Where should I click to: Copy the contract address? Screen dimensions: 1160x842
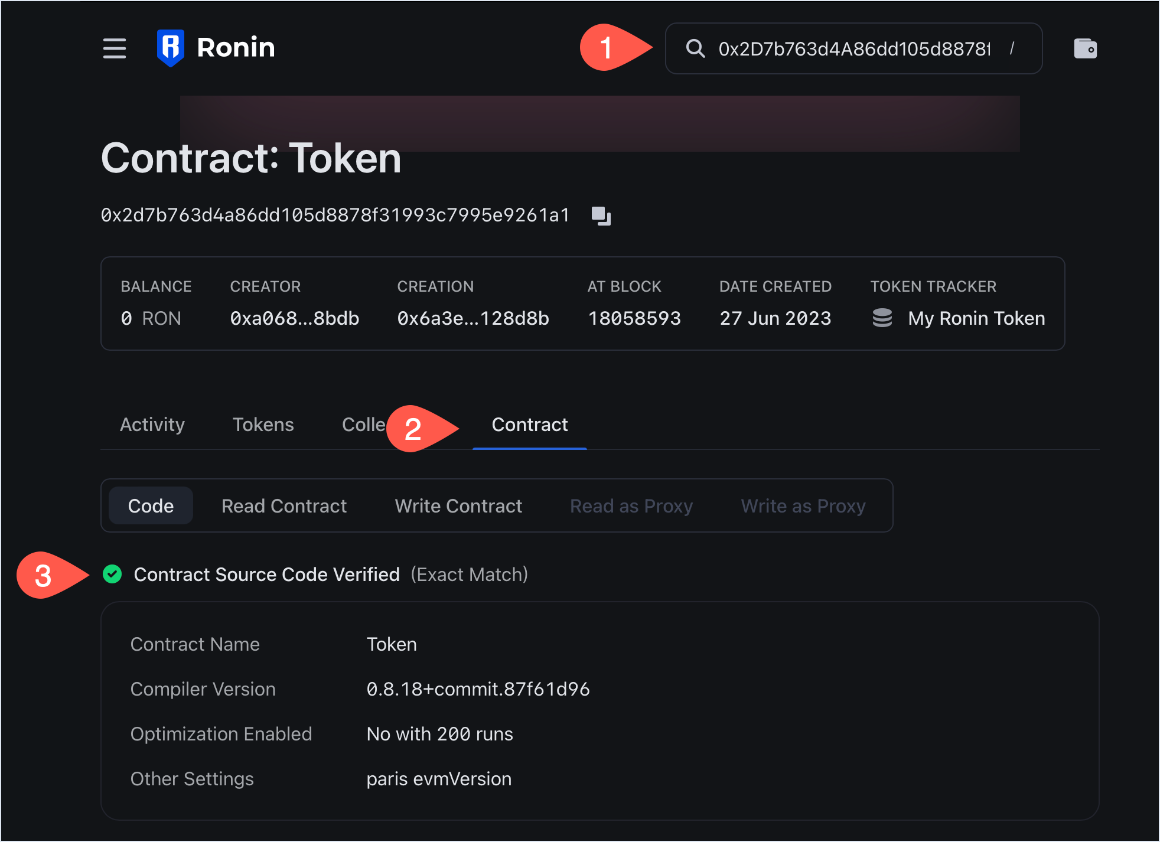coord(601,216)
